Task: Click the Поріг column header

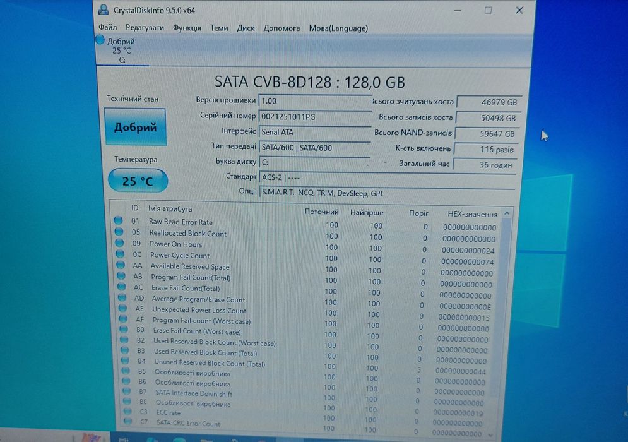Action: point(418,213)
